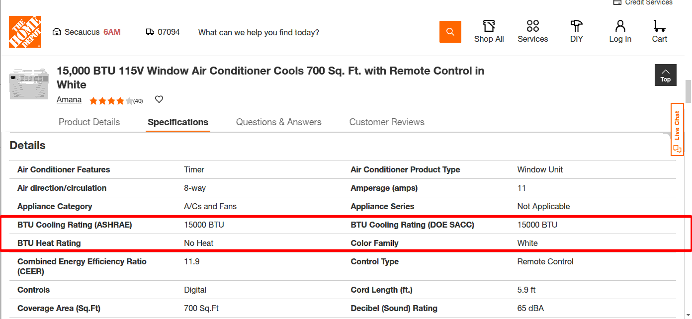Open the Shop All menu
This screenshot has width=692, height=319.
(x=489, y=32)
